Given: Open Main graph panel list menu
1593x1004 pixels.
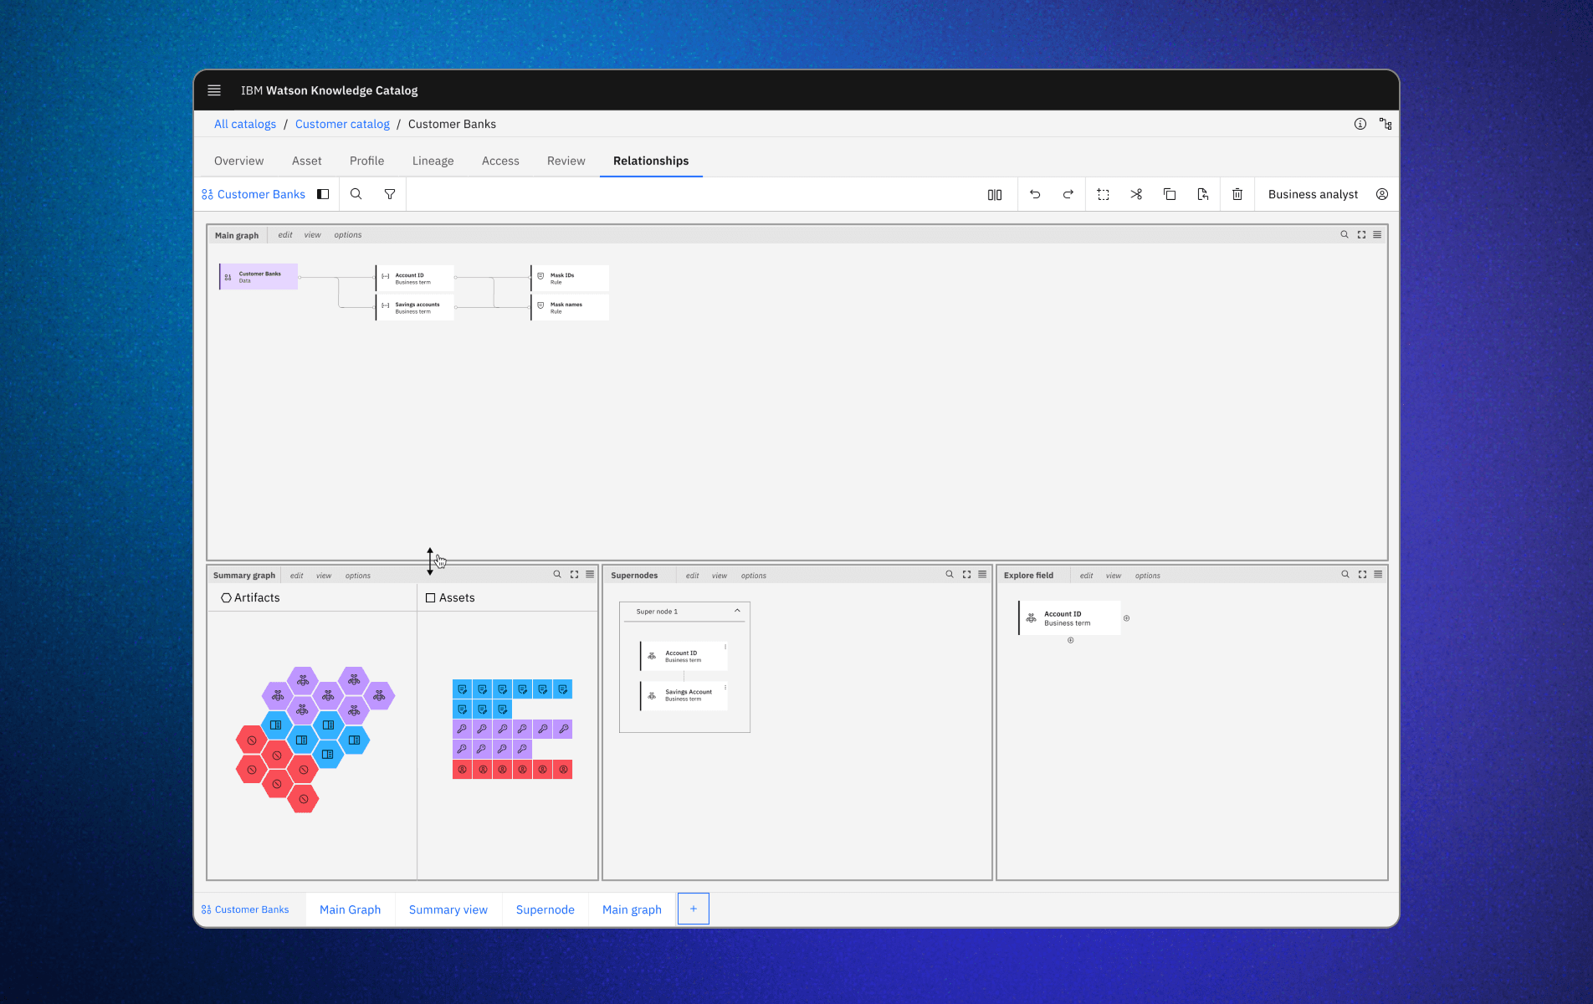Looking at the screenshot, I should pyautogui.click(x=1377, y=235).
